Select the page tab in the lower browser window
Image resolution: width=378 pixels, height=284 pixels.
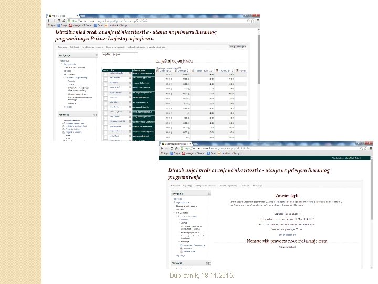click(176, 144)
